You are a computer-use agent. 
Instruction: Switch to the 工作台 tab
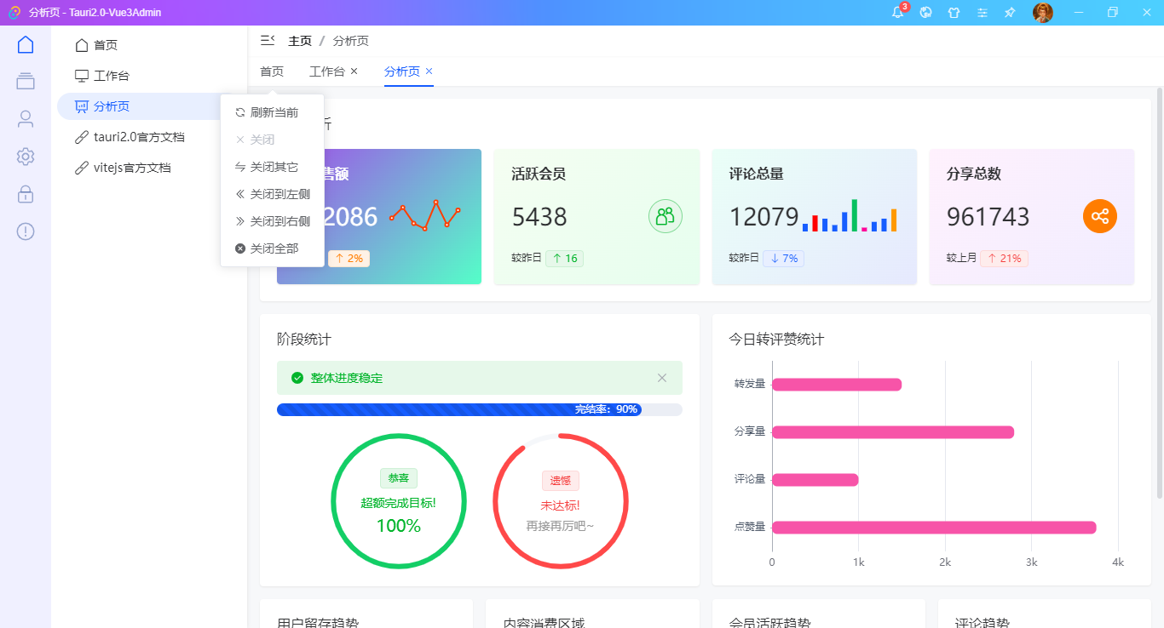327,71
